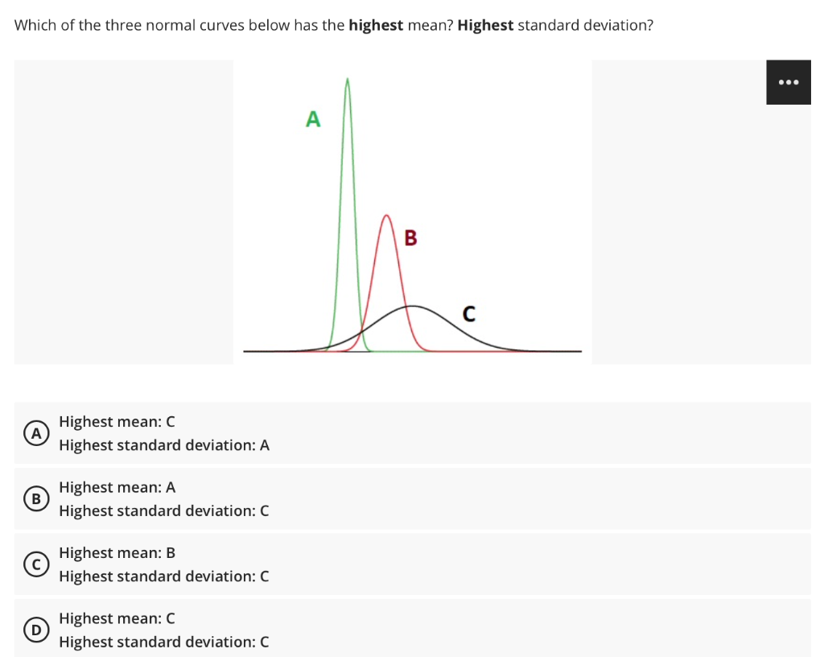Open the ellipsis options menu
Screen dimensions: 824x657
coord(789,81)
